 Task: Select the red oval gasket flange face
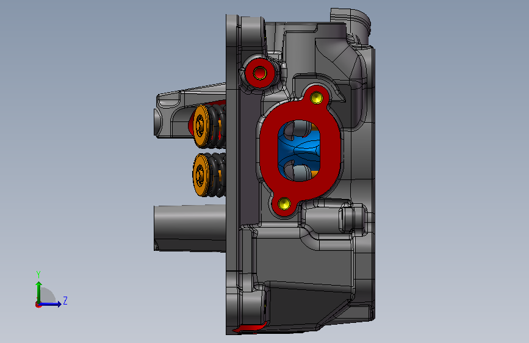(x=268, y=152)
